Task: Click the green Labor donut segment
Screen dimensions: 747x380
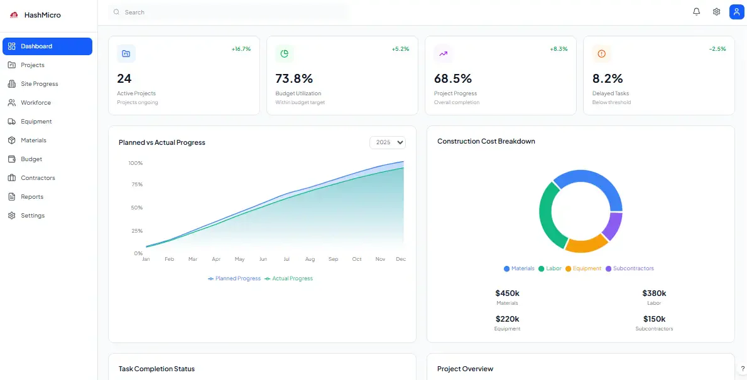Action: pyautogui.click(x=547, y=216)
